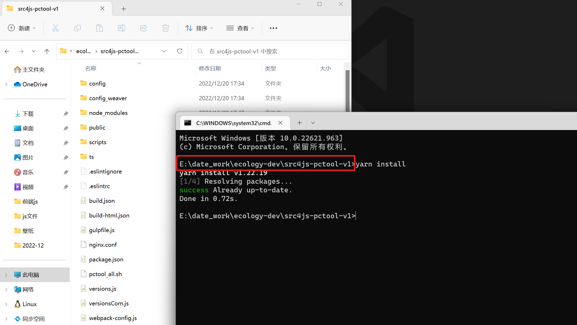Click the Copy icon in Explorer toolbar
Viewport: 577px width, 325px height.
coord(78,28)
